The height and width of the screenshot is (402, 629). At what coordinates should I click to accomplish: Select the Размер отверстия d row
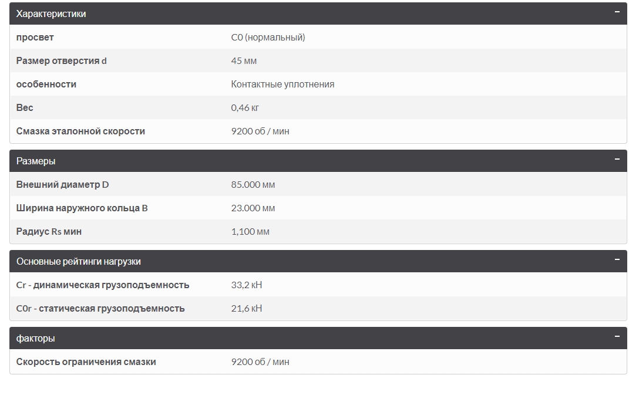point(62,61)
